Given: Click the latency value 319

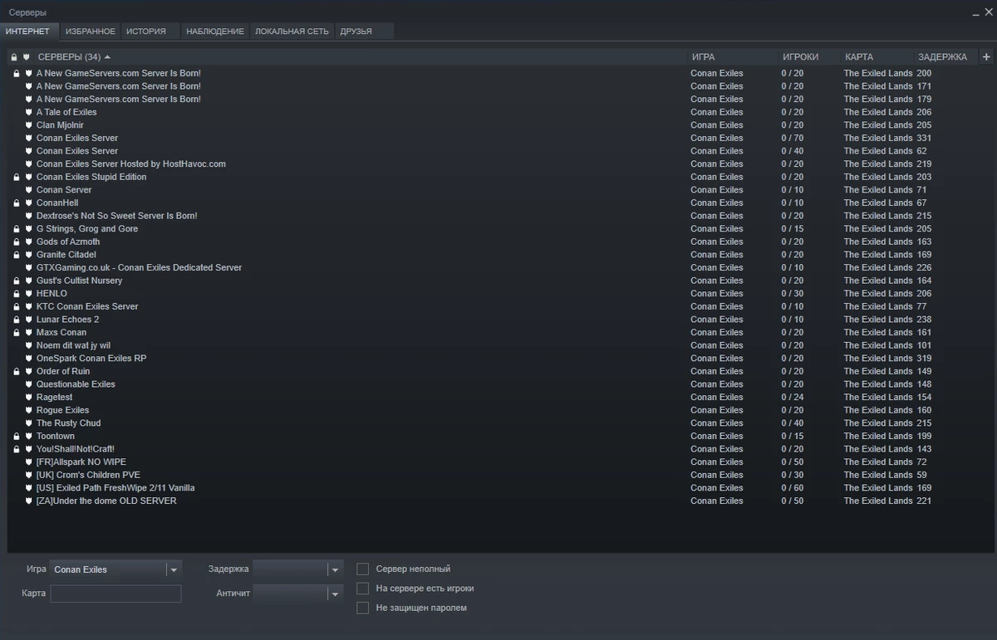Looking at the screenshot, I should click(924, 359).
